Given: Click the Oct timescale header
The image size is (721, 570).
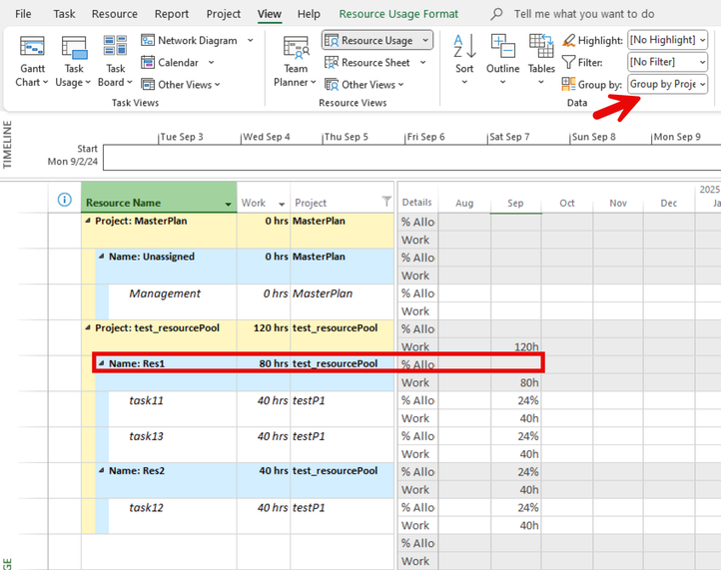Looking at the screenshot, I should pyautogui.click(x=567, y=204).
